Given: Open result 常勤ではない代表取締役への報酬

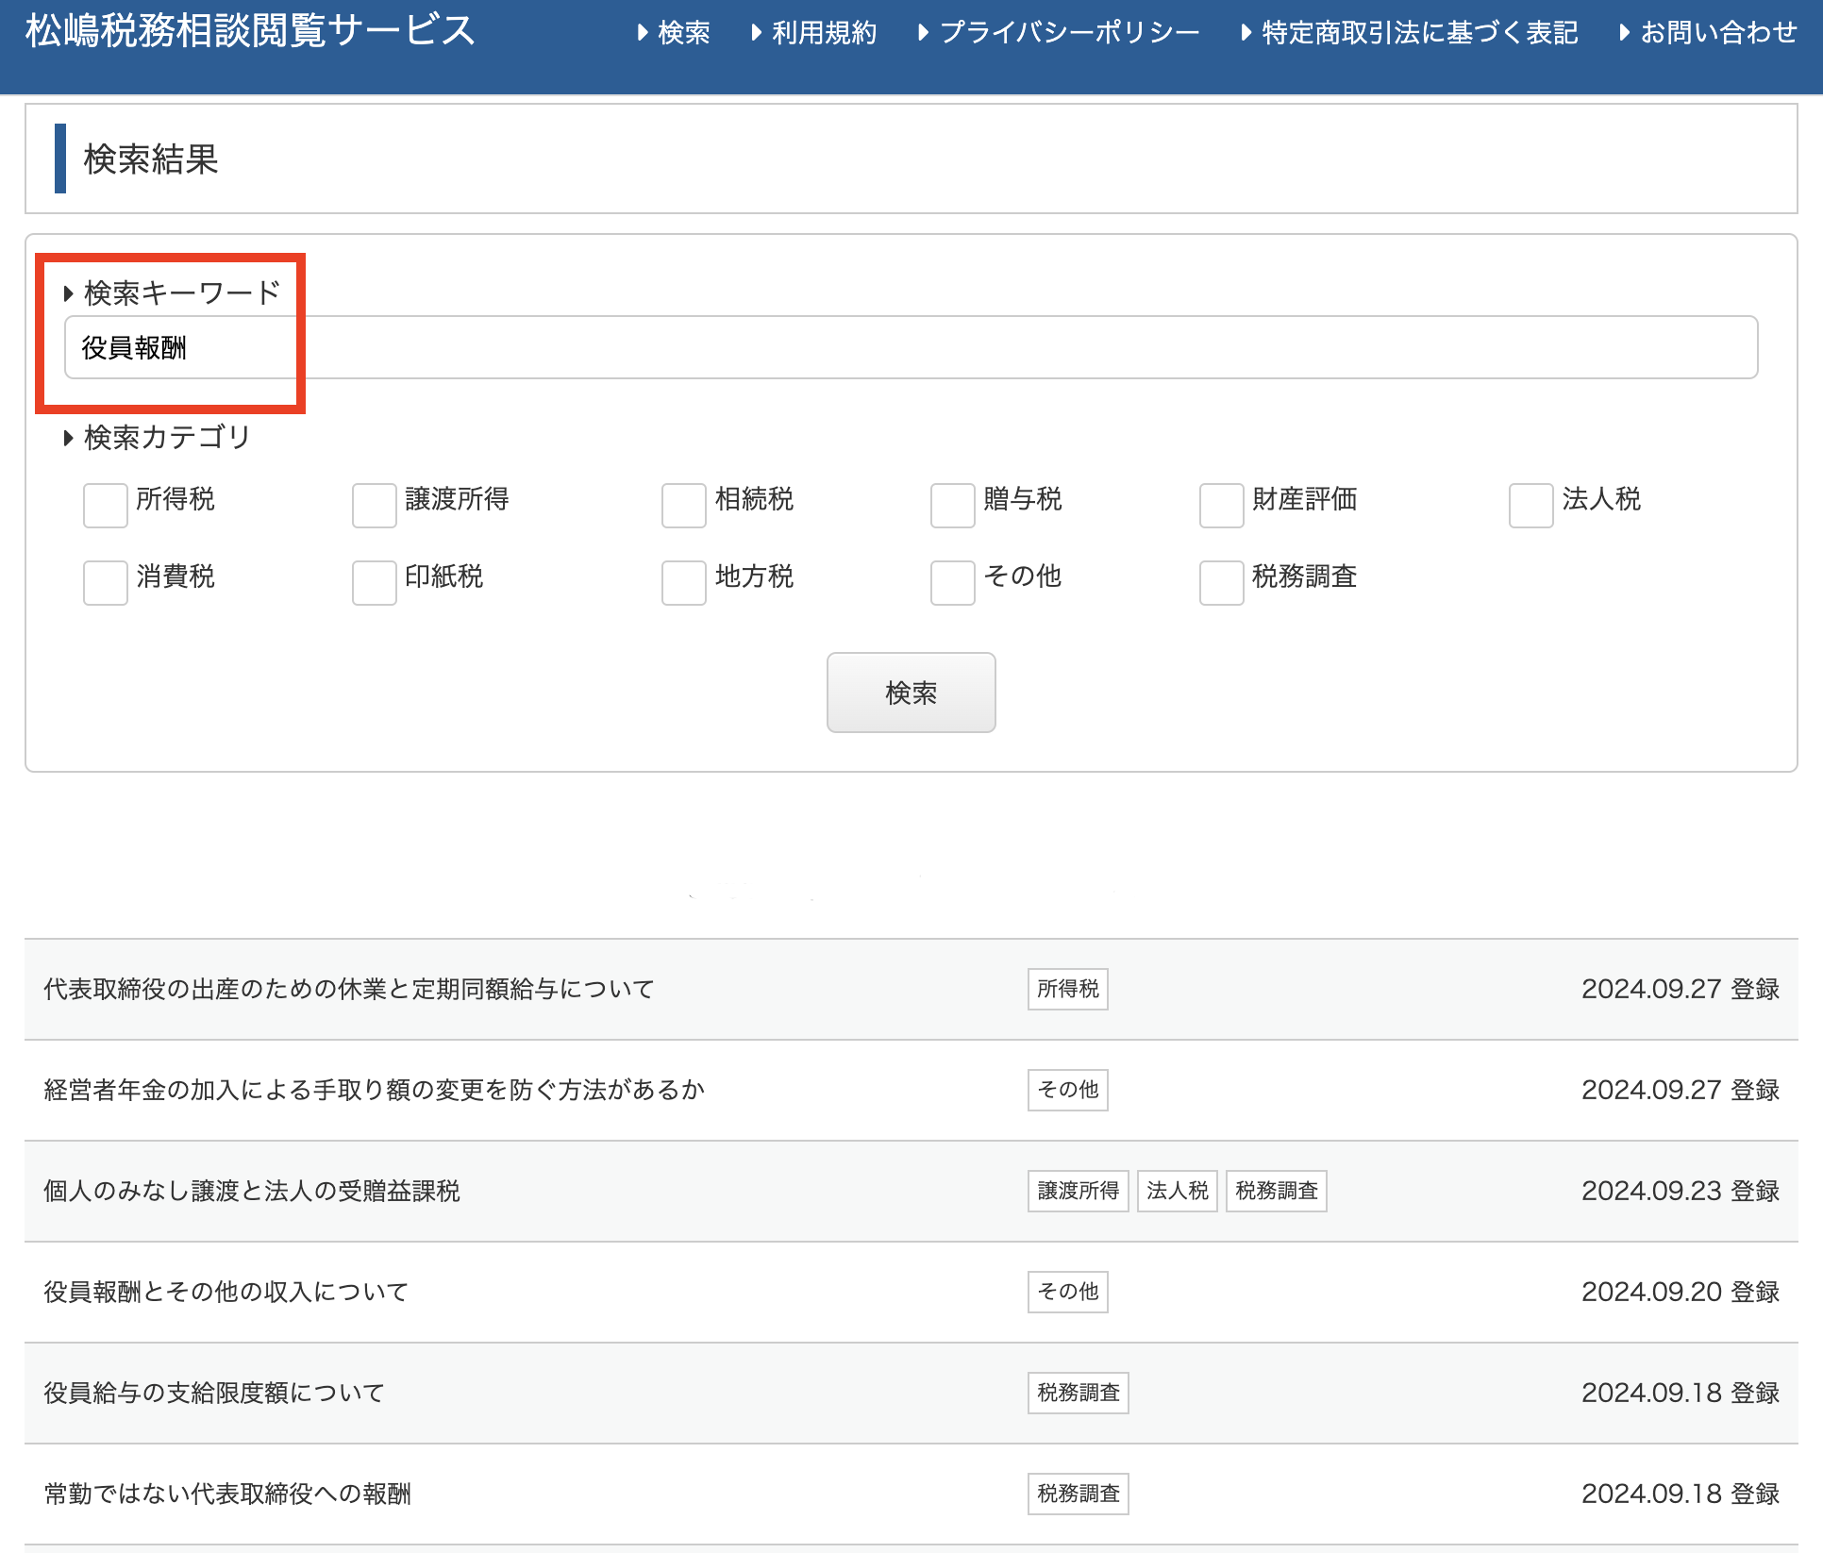Looking at the screenshot, I should coord(227,1494).
